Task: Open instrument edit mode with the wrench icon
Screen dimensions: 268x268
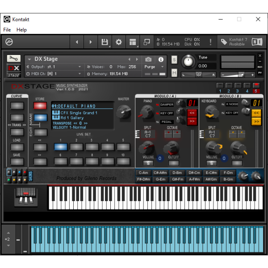Action: 14,59
